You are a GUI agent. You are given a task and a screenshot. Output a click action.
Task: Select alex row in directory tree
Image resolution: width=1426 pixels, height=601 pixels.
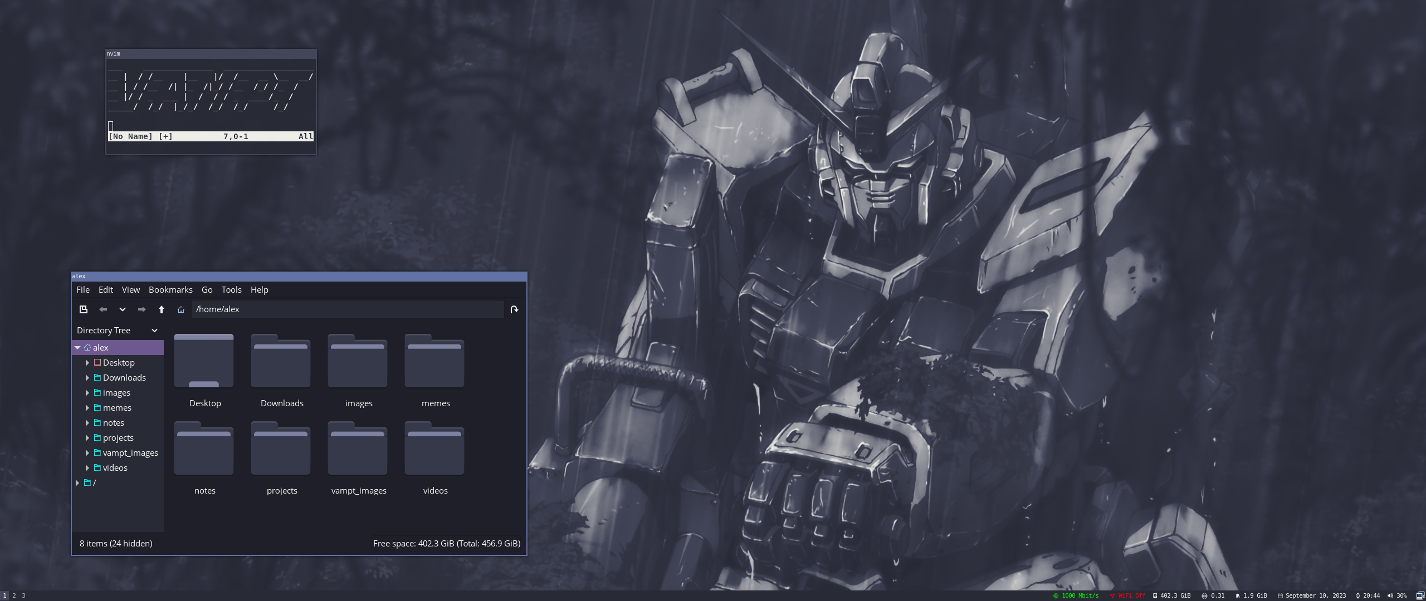click(x=118, y=348)
